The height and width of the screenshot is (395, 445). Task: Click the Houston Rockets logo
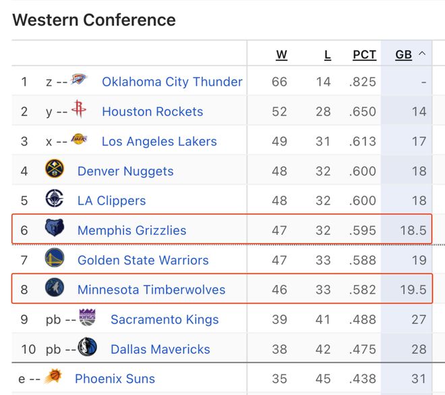79,109
